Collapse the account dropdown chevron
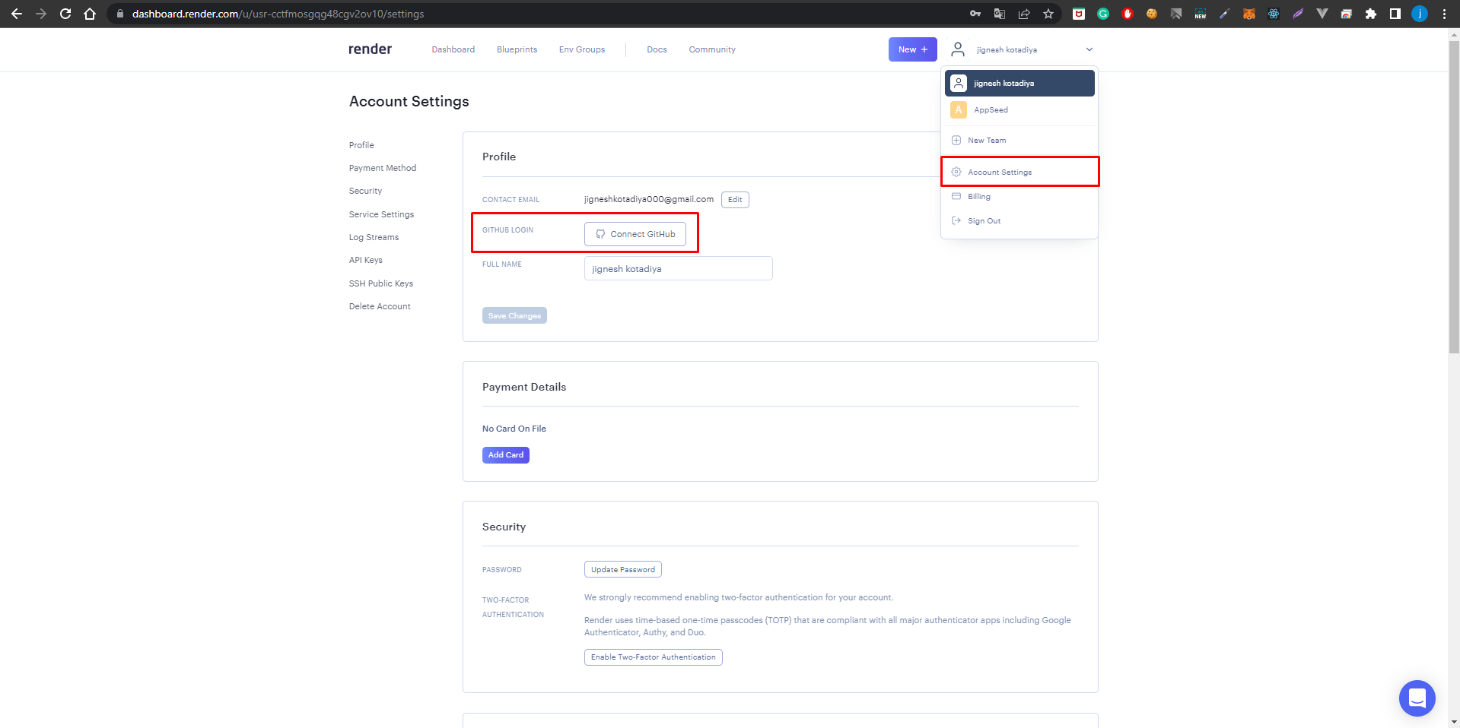Image resolution: width=1460 pixels, height=728 pixels. (1089, 49)
